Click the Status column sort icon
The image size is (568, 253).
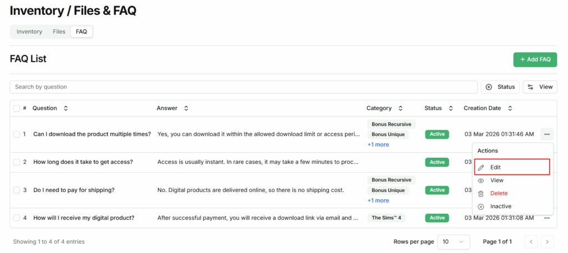[x=450, y=109]
